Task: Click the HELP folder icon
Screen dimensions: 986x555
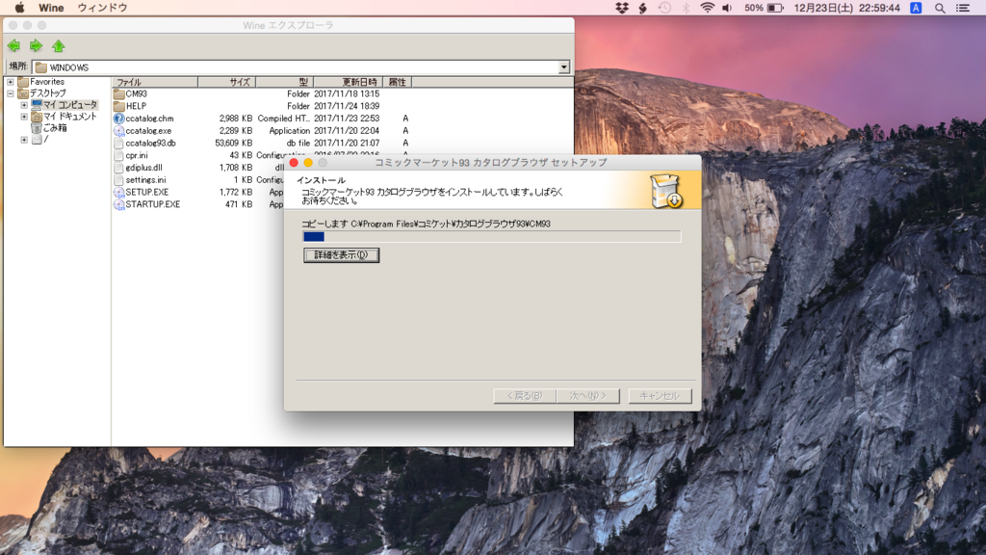Action: (118, 106)
